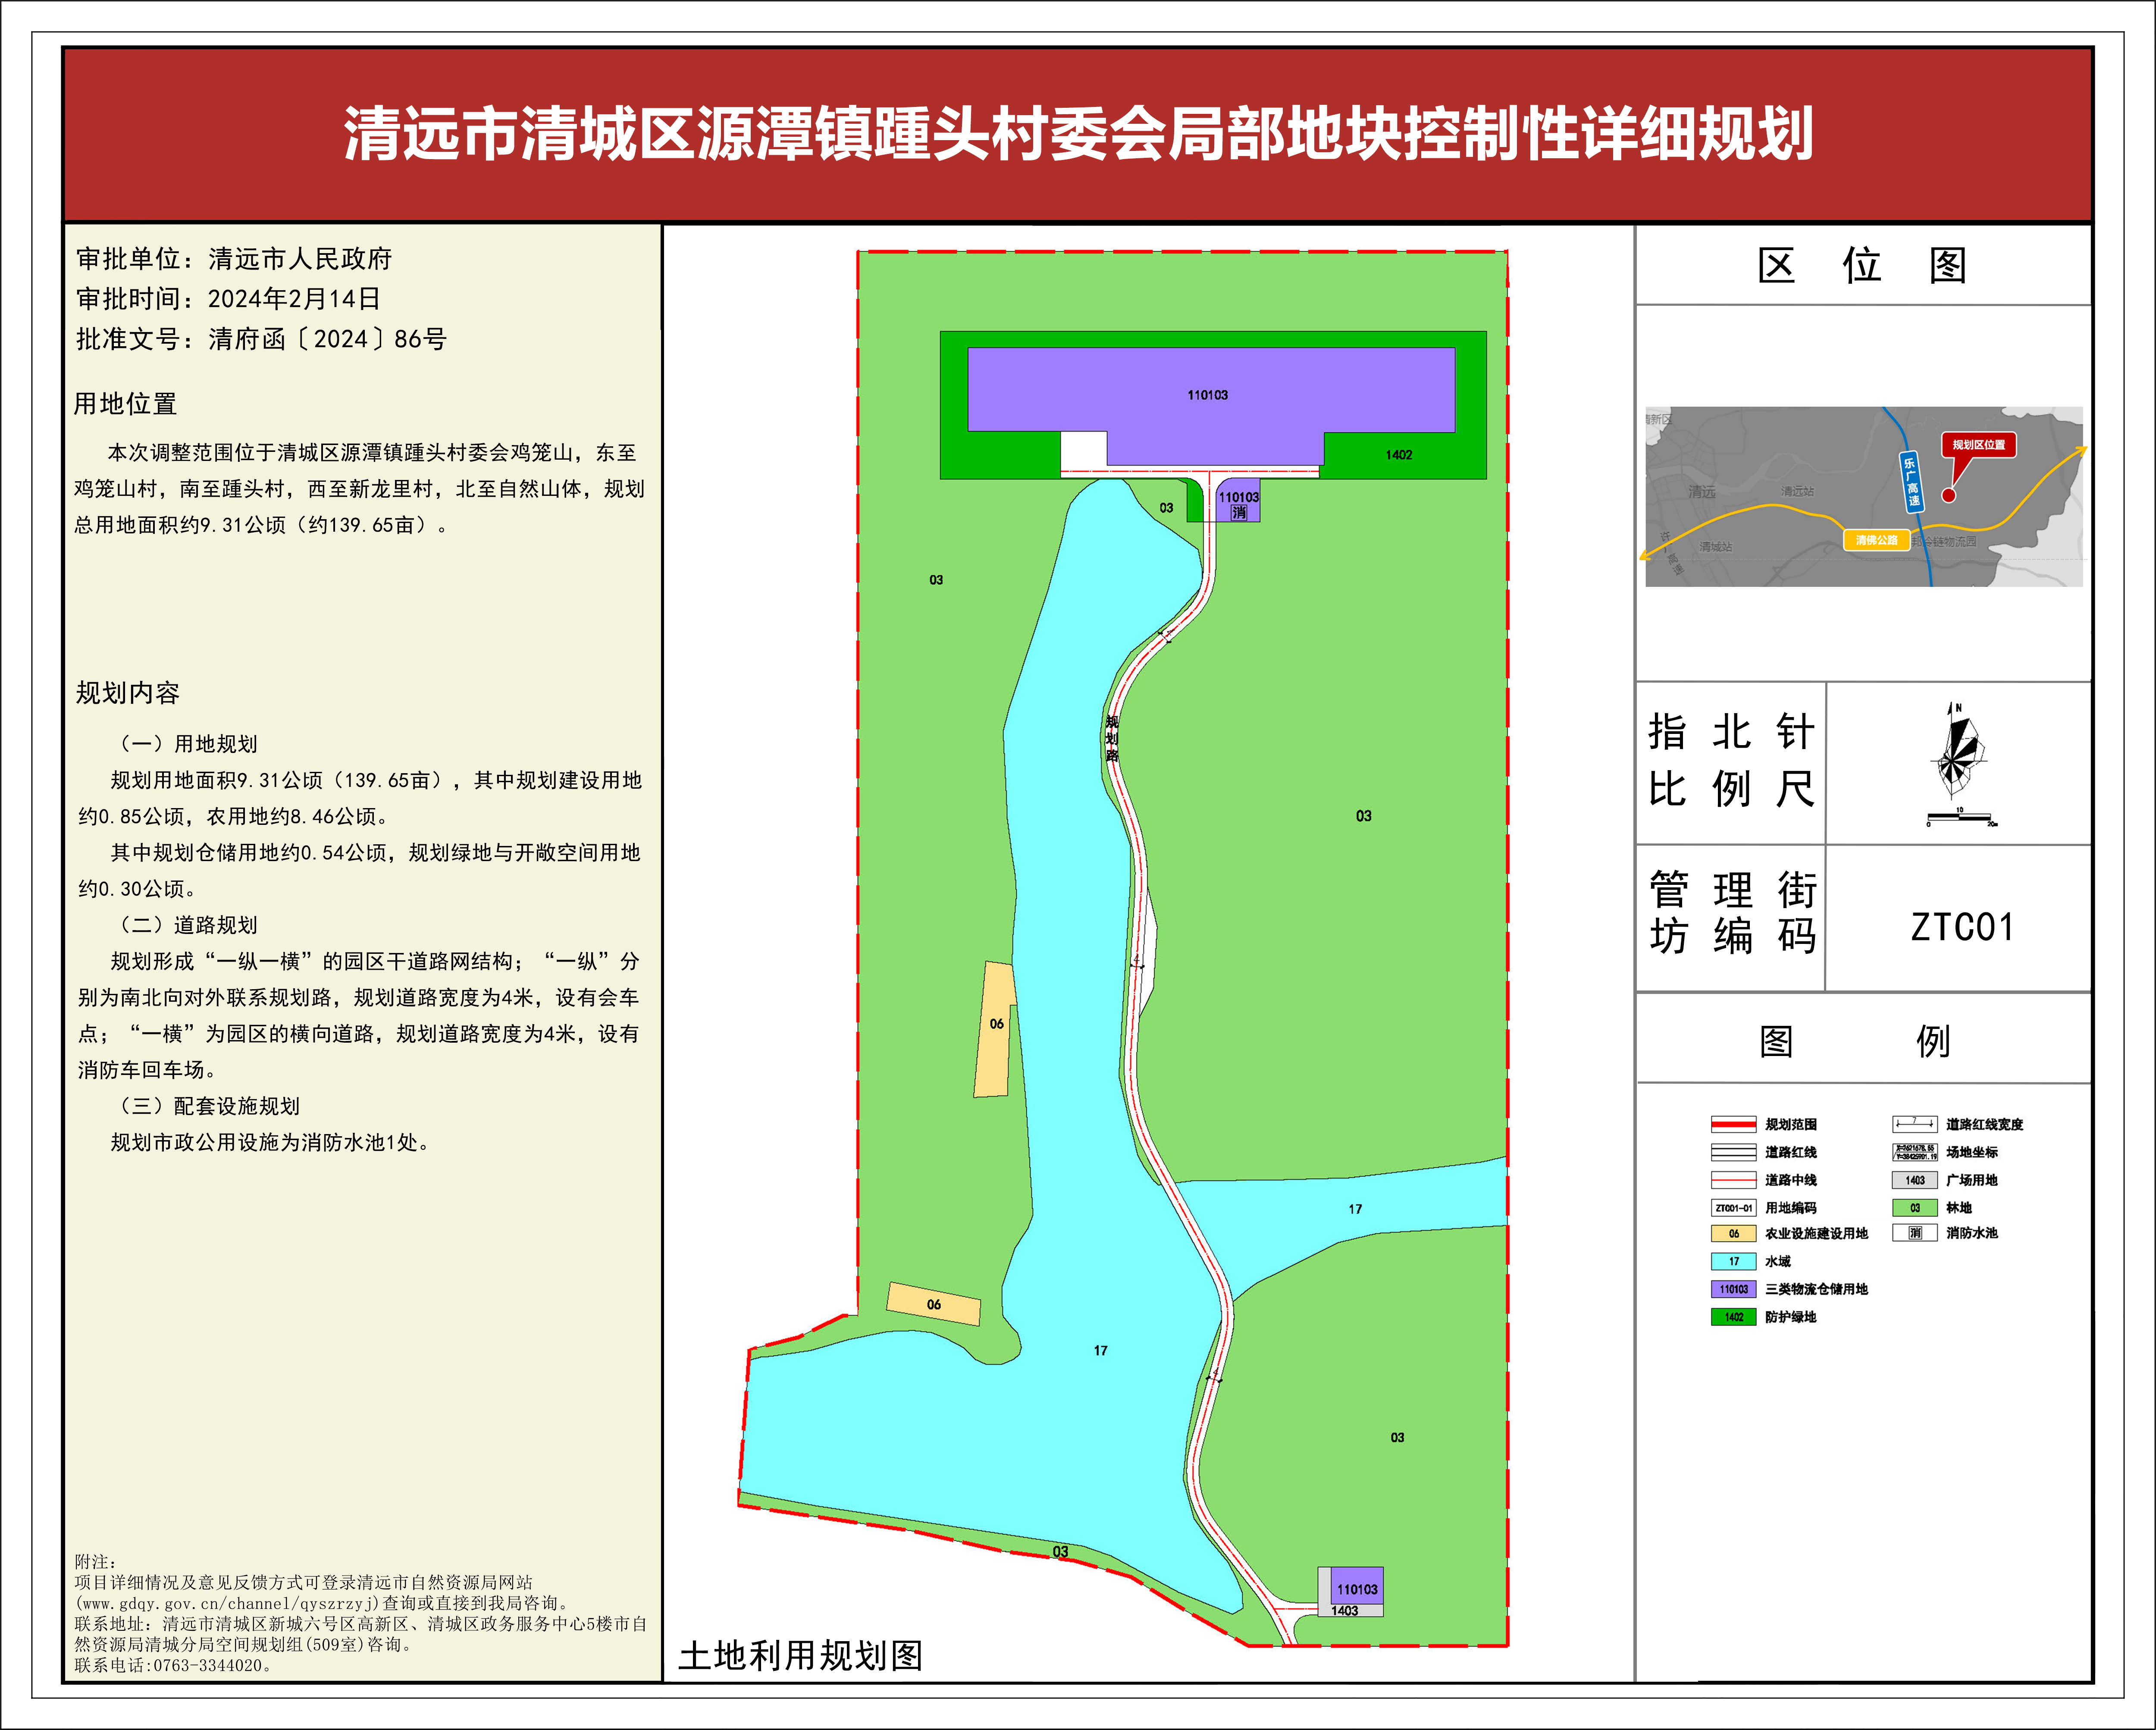Click the 用地位置 section heading

tap(125, 404)
